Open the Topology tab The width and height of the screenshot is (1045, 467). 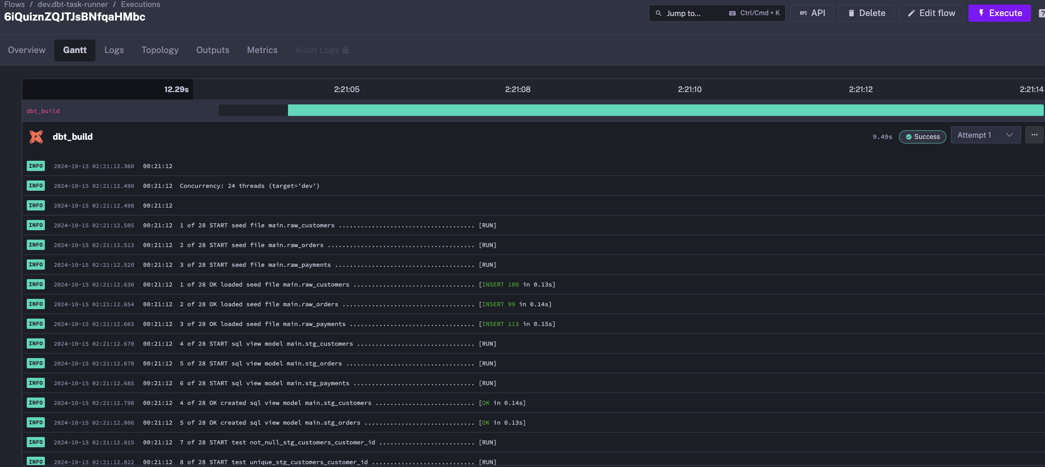pyautogui.click(x=160, y=50)
